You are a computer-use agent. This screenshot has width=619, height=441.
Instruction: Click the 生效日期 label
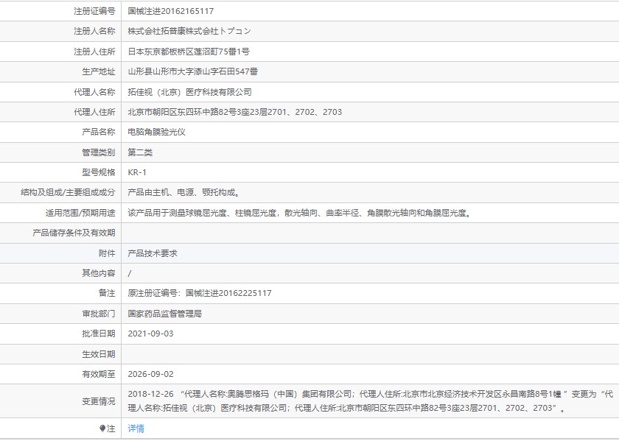click(99, 354)
